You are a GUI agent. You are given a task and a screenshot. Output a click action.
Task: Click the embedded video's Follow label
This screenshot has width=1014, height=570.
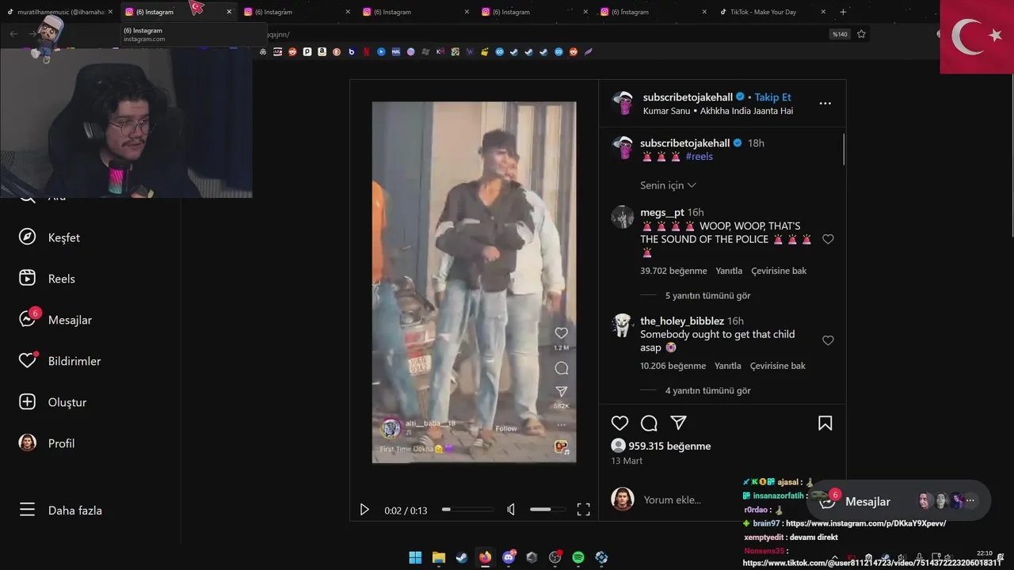506,428
